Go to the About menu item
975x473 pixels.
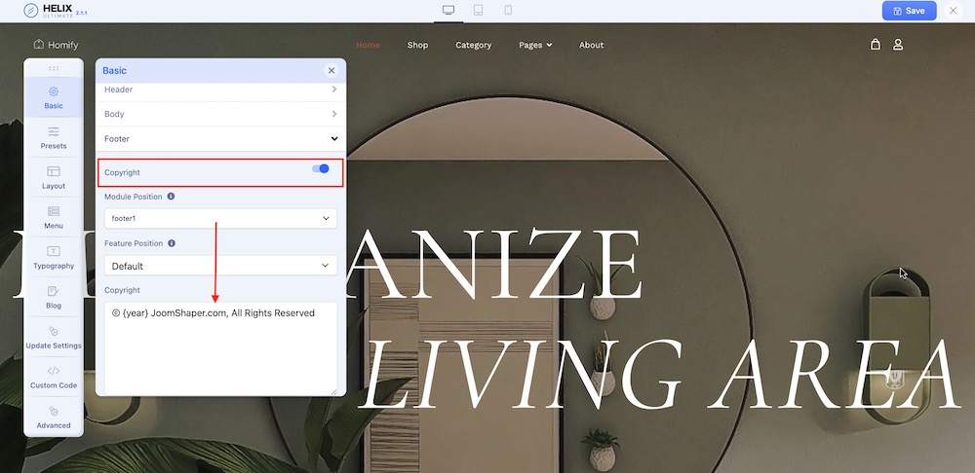click(592, 45)
